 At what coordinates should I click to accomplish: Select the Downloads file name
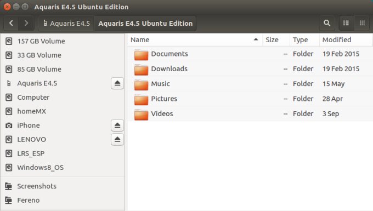pos(169,69)
